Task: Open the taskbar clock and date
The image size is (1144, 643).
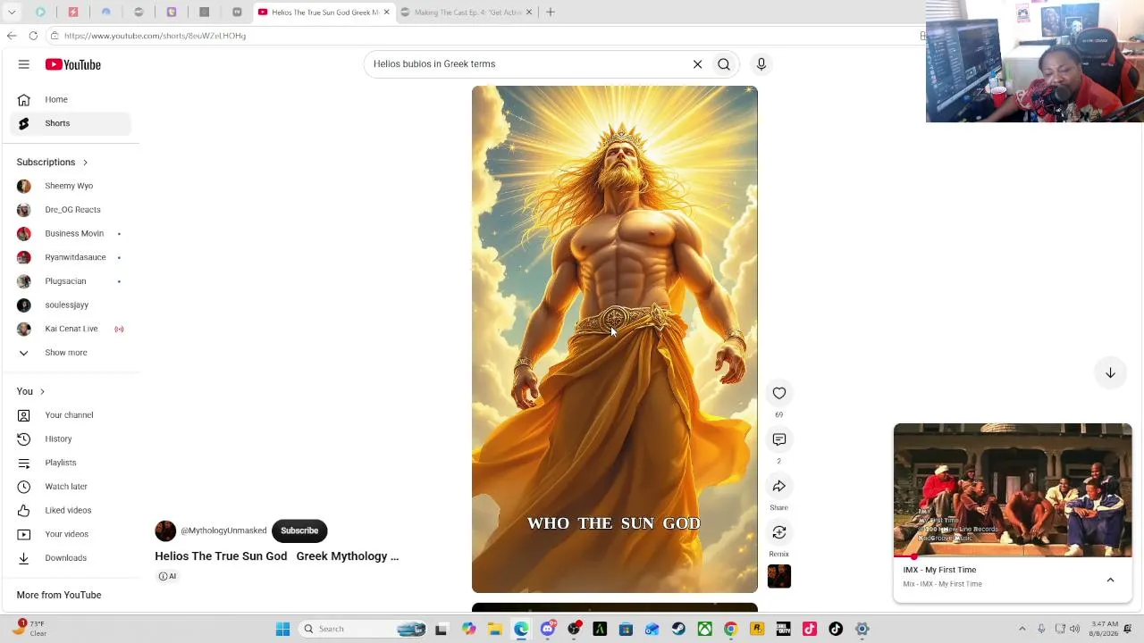Action: pos(1105,629)
